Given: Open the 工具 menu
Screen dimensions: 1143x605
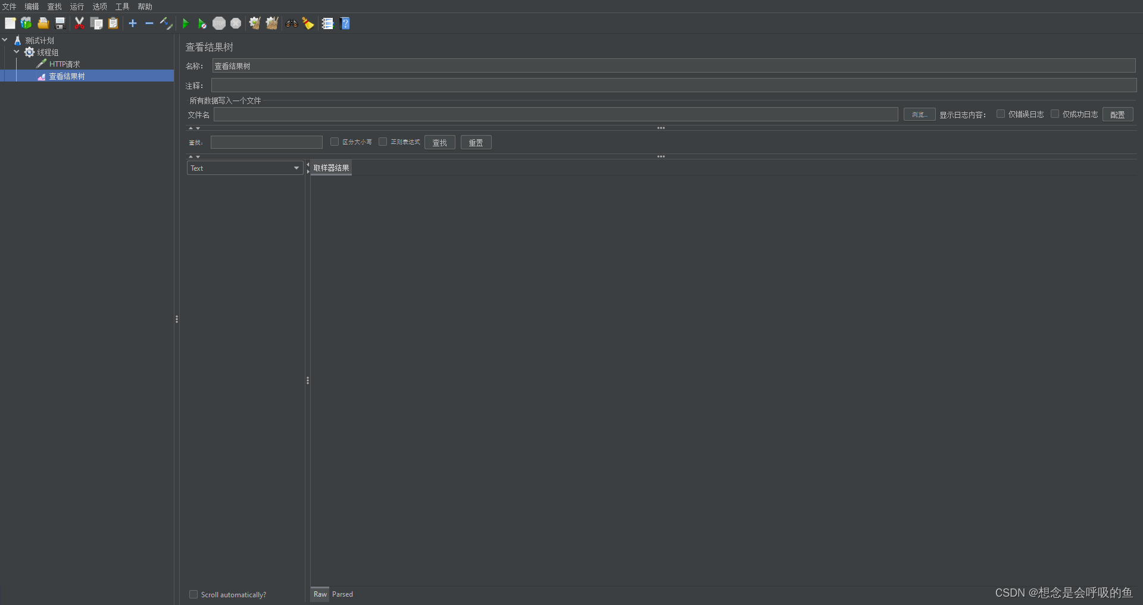Looking at the screenshot, I should click(122, 7).
